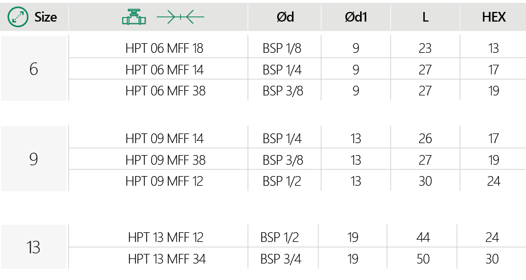Click the green valve icon in header

134,17
